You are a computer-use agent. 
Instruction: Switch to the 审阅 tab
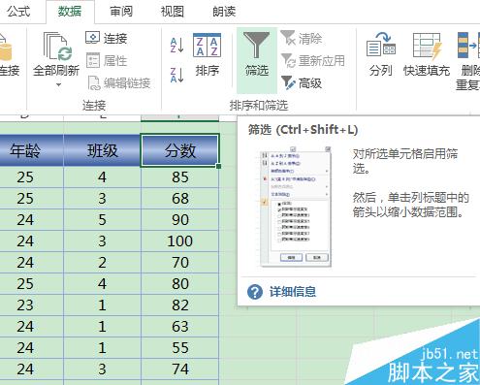pos(121,12)
